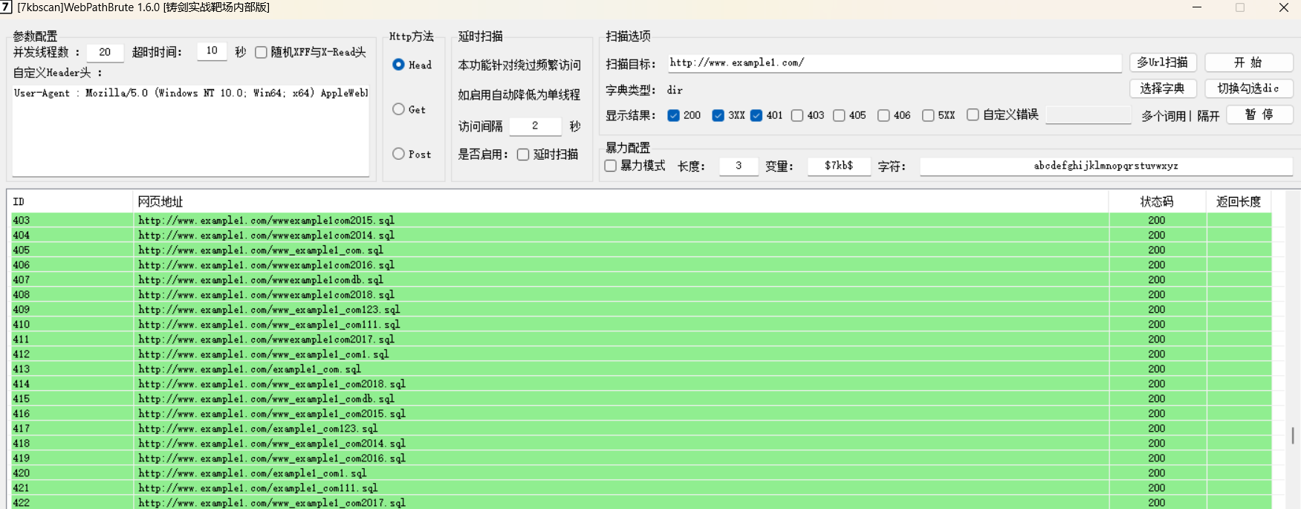Select the wwwexample1com2016.sql URL row

click(x=641, y=265)
